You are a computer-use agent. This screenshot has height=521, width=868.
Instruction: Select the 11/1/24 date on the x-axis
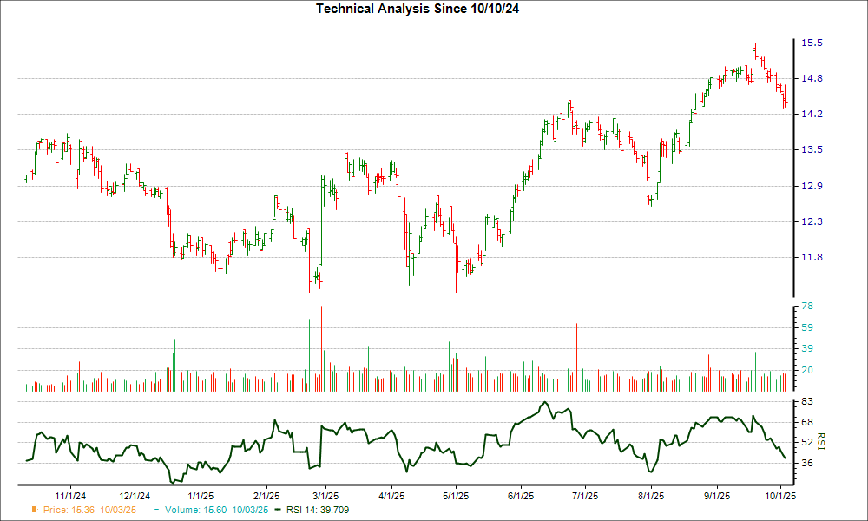pyautogui.click(x=70, y=495)
